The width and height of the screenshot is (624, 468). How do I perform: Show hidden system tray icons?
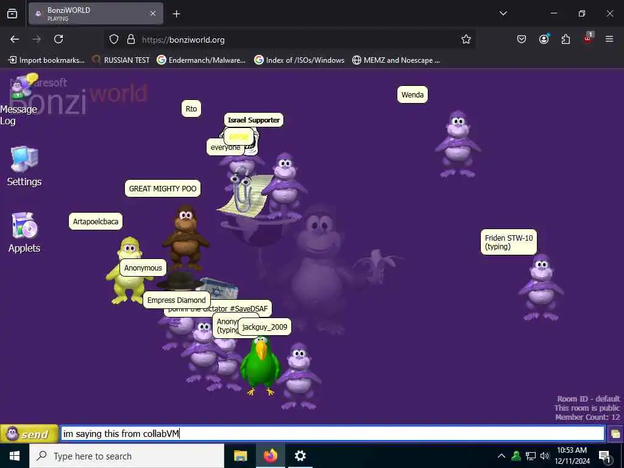click(x=502, y=456)
